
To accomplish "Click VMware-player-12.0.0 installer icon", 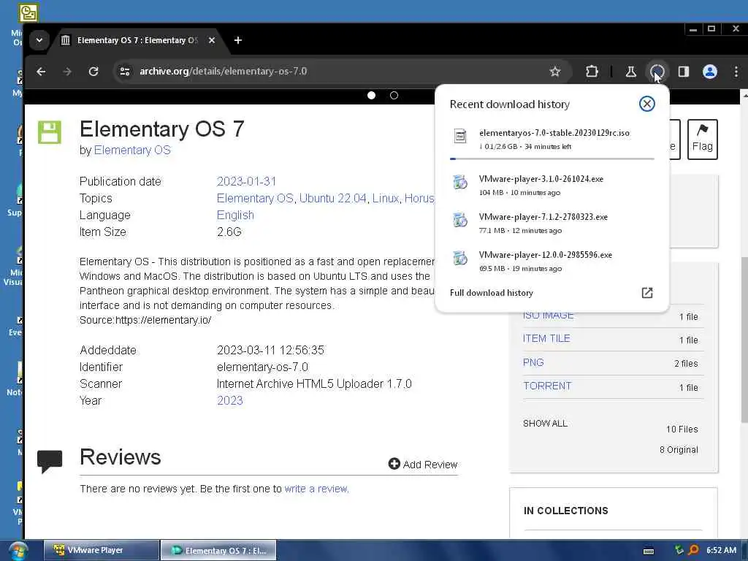I will [x=460, y=258].
